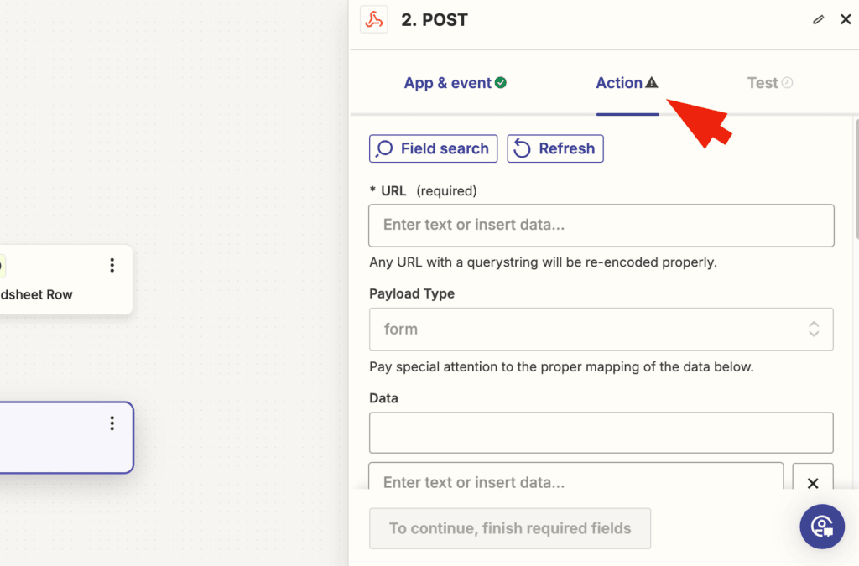Image resolution: width=859 pixels, height=566 pixels.
Task: Click the Data value field below the key
Action: 576,482
